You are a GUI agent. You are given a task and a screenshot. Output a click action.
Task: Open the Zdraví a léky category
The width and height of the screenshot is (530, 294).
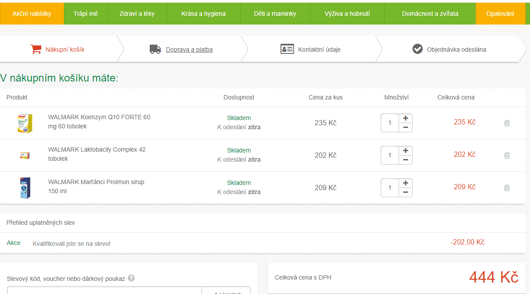point(137,14)
